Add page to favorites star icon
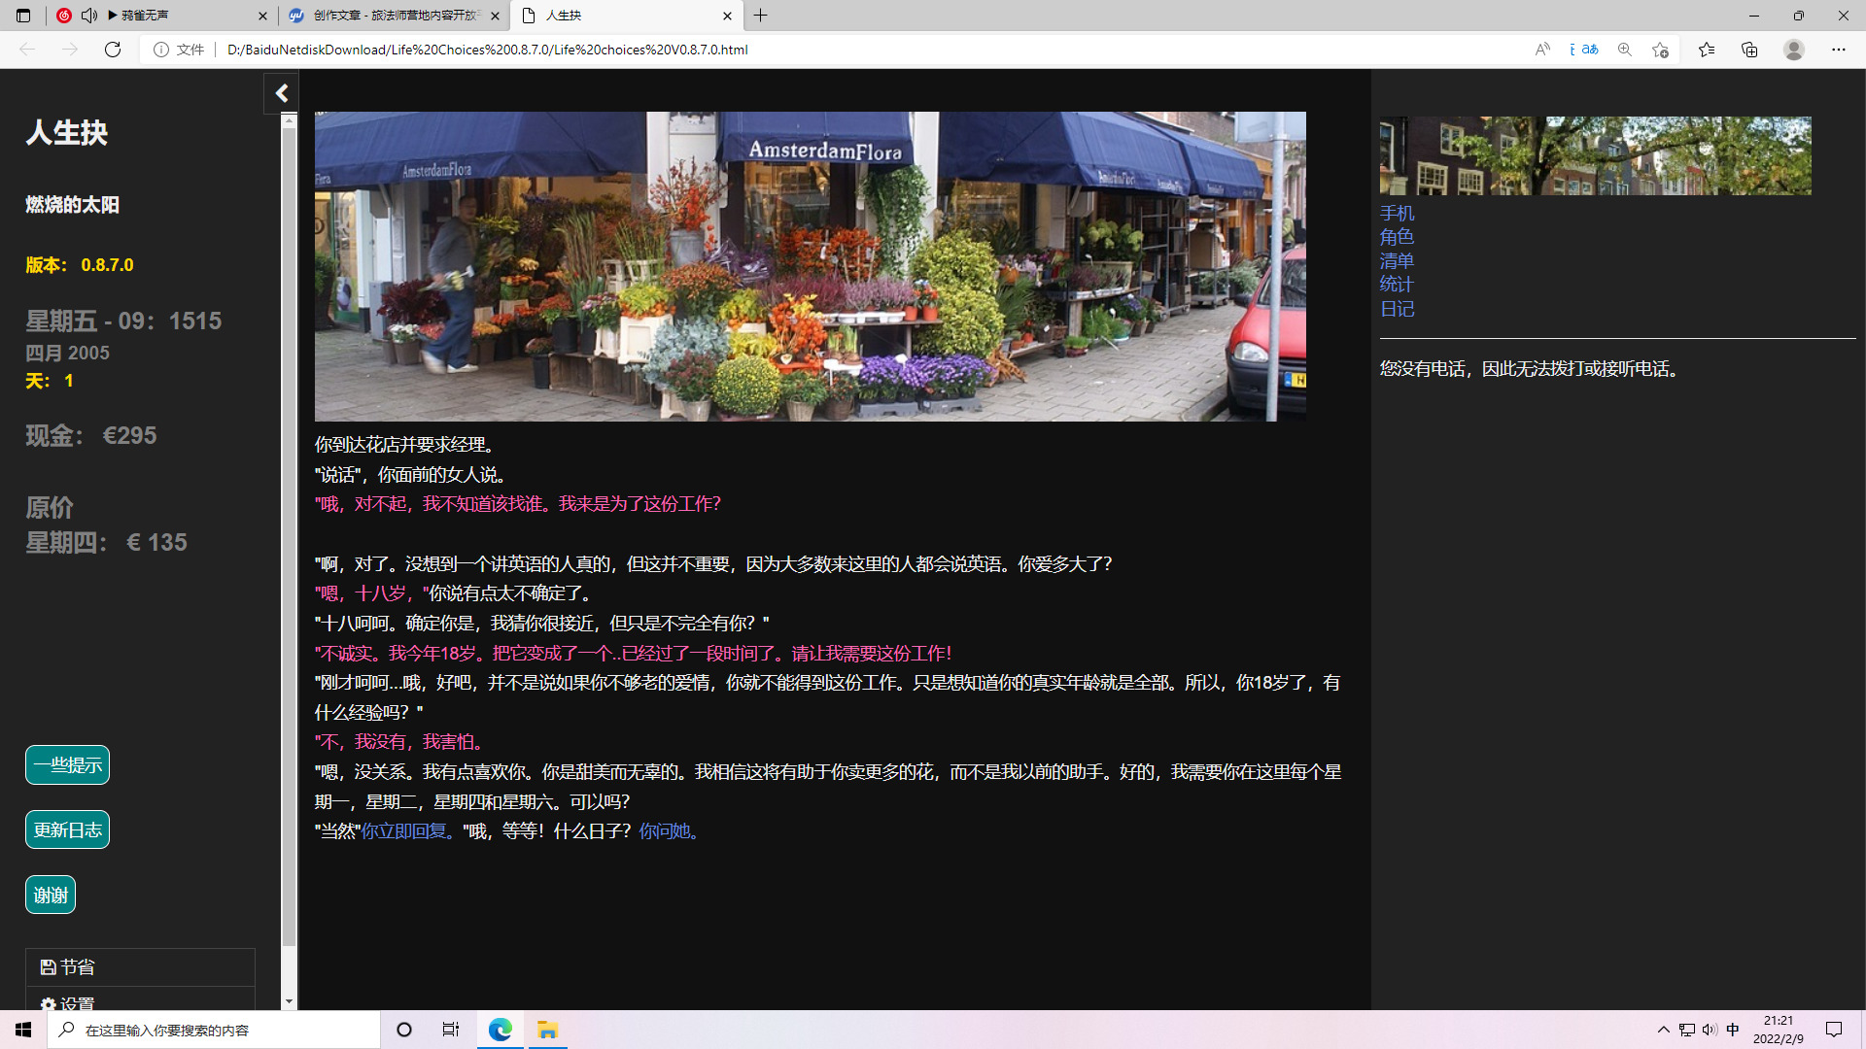Image resolution: width=1866 pixels, height=1049 pixels. (1660, 50)
